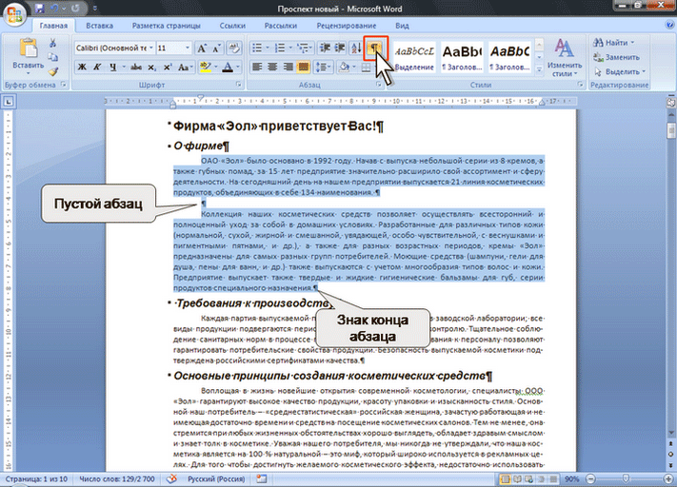Click the Multilevel list icon
This screenshot has height=487, width=677.
pos(303,48)
